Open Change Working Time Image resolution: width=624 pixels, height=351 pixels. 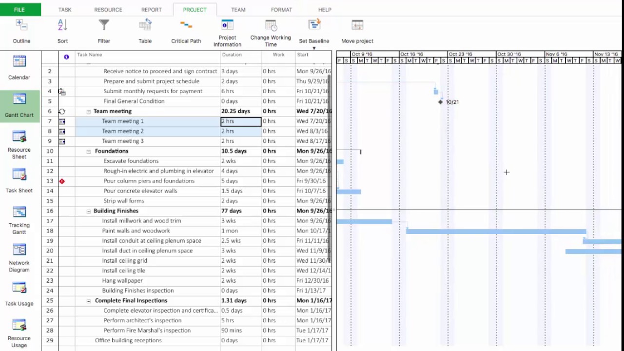pos(271,25)
